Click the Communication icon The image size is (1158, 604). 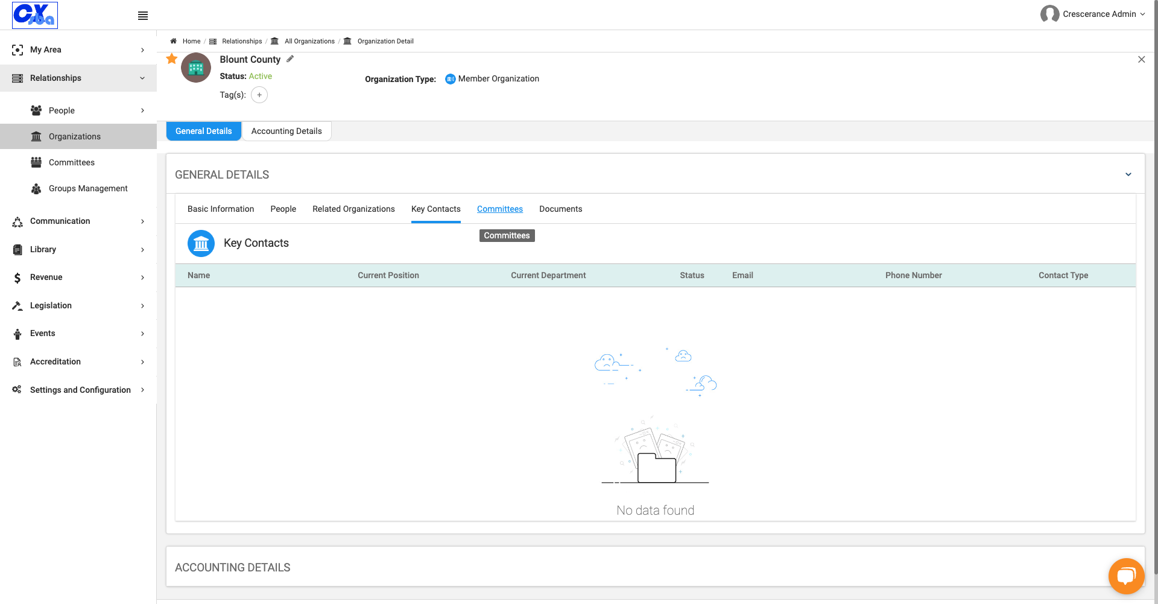click(17, 221)
